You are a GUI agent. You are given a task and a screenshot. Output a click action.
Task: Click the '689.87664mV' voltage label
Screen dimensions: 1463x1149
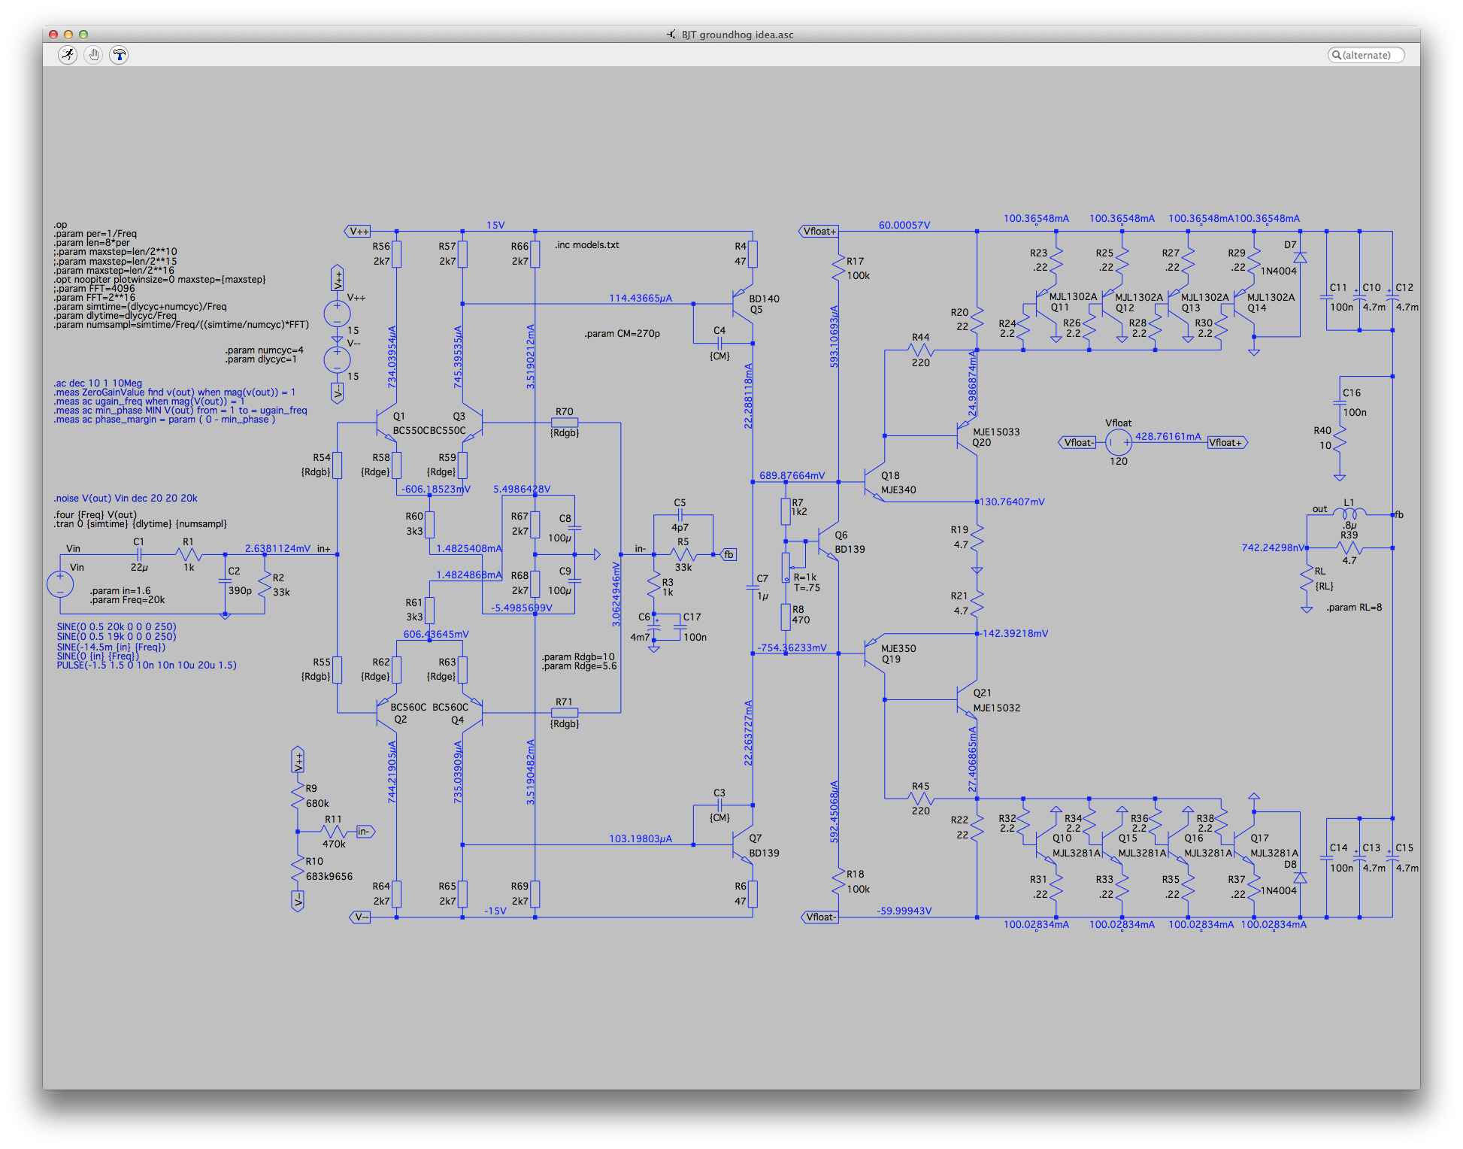pyautogui.click(x=792, y=475)
